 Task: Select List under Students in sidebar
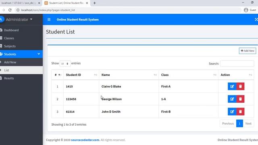(x=21, y=70)
